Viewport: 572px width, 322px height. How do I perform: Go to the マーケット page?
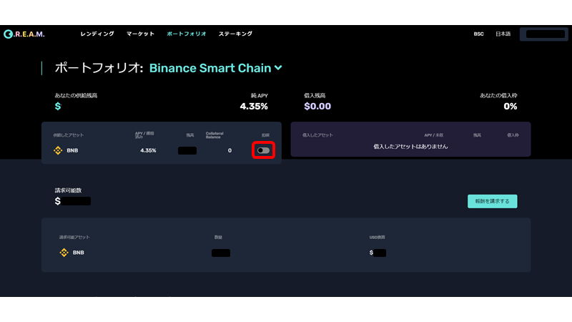tap(140, 34)
